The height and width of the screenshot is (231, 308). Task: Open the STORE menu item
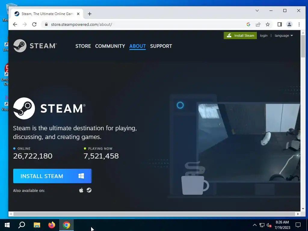(83, 46)
